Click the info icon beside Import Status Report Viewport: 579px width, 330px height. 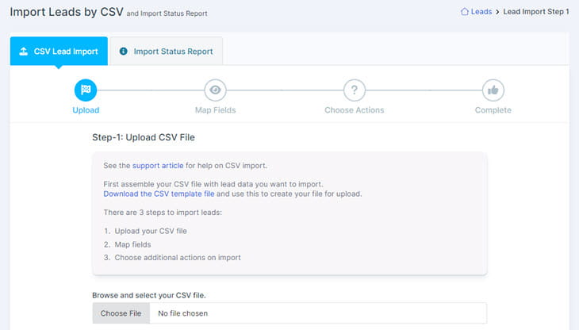[x=123, y=52]
